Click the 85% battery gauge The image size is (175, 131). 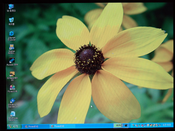coord(118,125)
